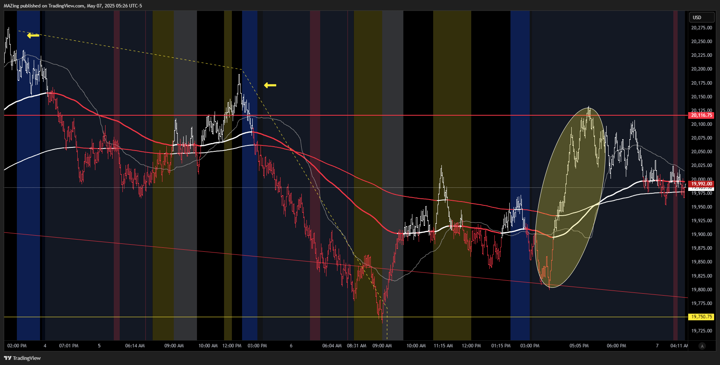720x365 pixels.
Task: Click the 20,075.00 price axis label
Action: click(702, 138)
